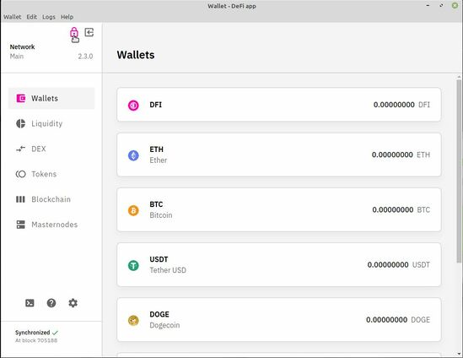The height and width of the screenshot is (358, 463).
Task: Open the DFI wallet card
Action: (x=279, y=105)
